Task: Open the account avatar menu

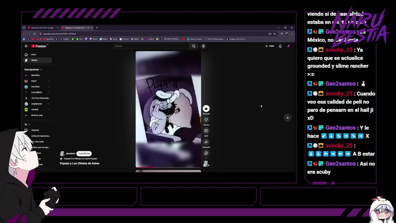Action: coord(289,46)
